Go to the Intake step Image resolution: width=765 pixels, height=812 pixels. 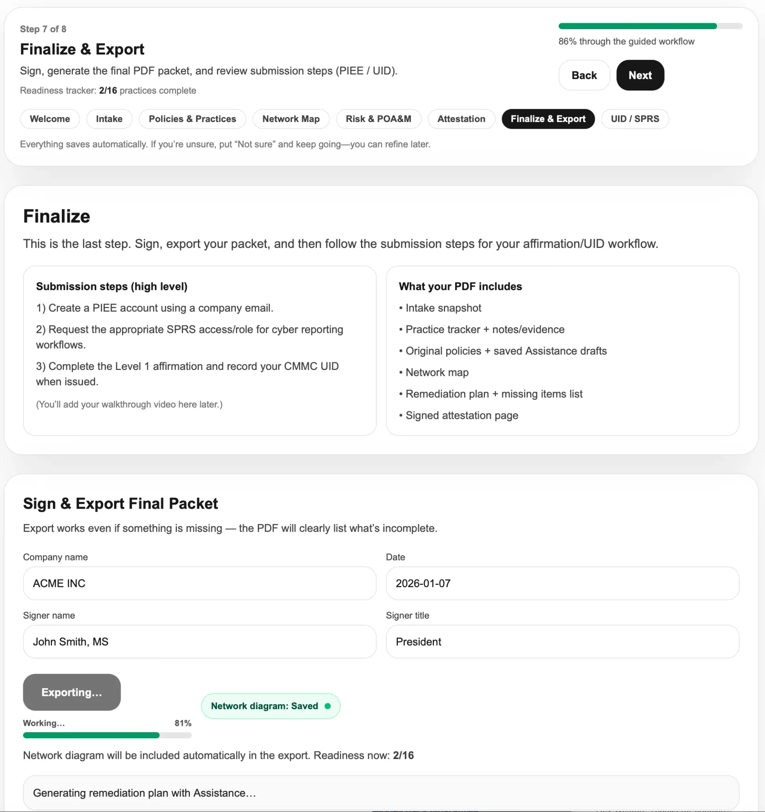(x=109, y=119)
